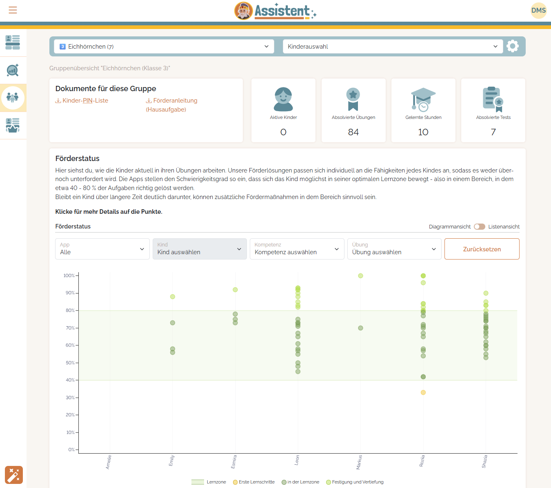Click the magic wand icon
The height and width of the screenshot is (488, 551).
coord(14,475)
